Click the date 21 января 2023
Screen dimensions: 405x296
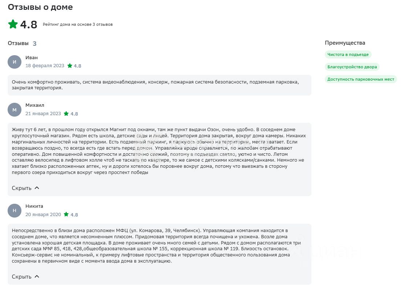[x=43, y=114]
